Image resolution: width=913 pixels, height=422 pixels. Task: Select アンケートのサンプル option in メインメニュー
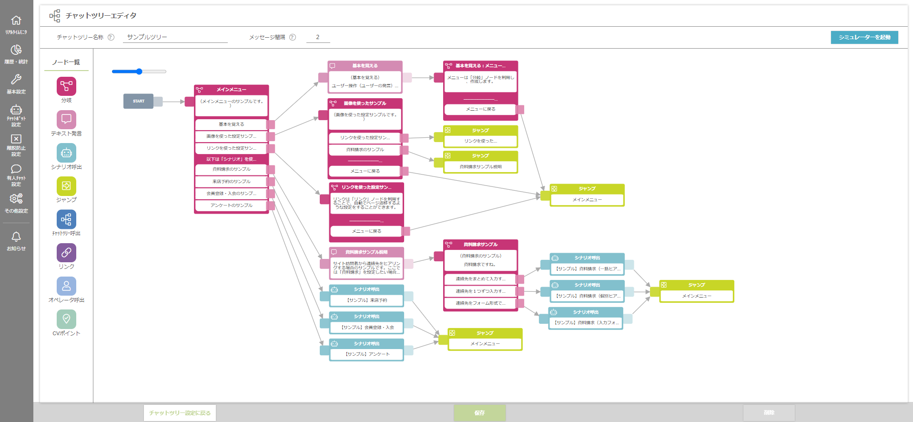pos(231,206)
